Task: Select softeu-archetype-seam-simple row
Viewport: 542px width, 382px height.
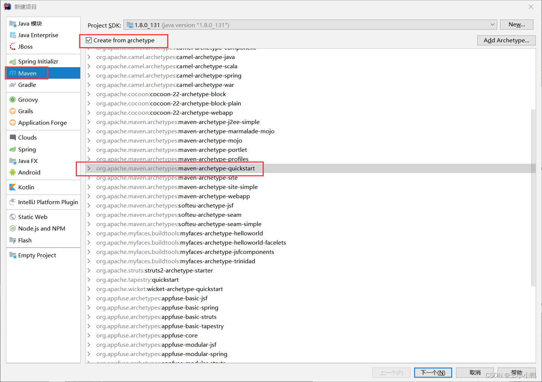Action: pyautogui.click(x=310, y=224)
